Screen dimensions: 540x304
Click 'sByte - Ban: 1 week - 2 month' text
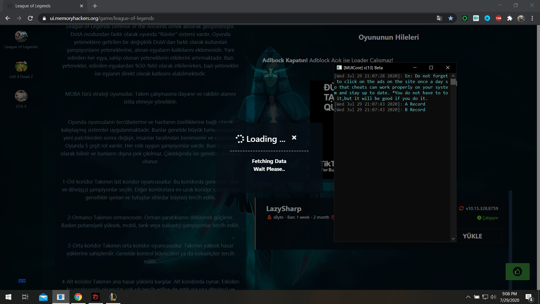(x=301, y=217)
